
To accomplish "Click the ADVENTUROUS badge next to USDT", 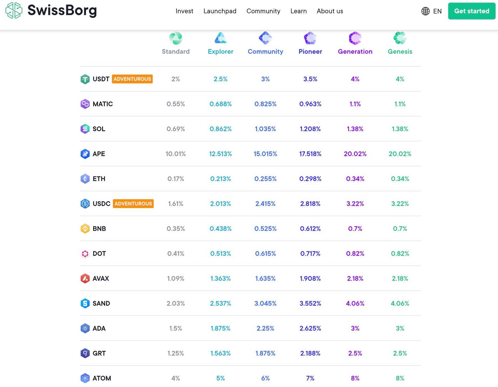I will coord(132,79).
